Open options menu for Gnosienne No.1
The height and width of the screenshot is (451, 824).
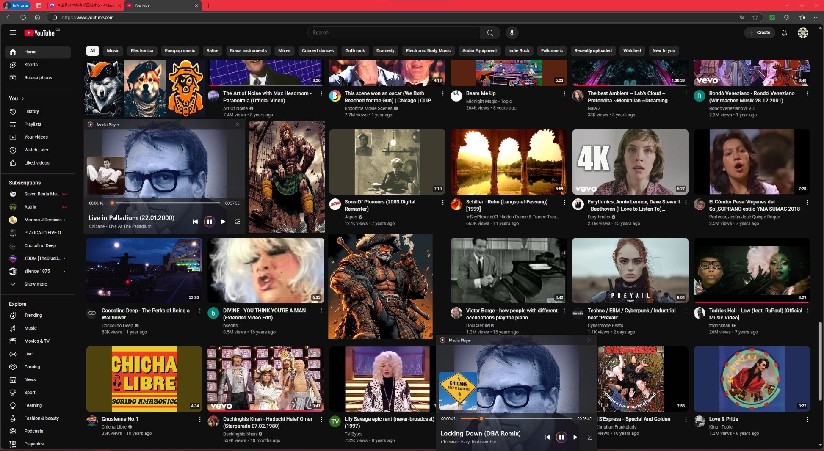[x=200, y=419]
